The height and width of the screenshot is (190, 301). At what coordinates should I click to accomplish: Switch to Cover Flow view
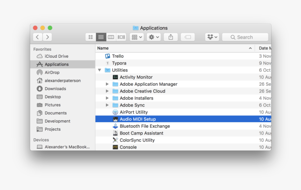point(121,37)
